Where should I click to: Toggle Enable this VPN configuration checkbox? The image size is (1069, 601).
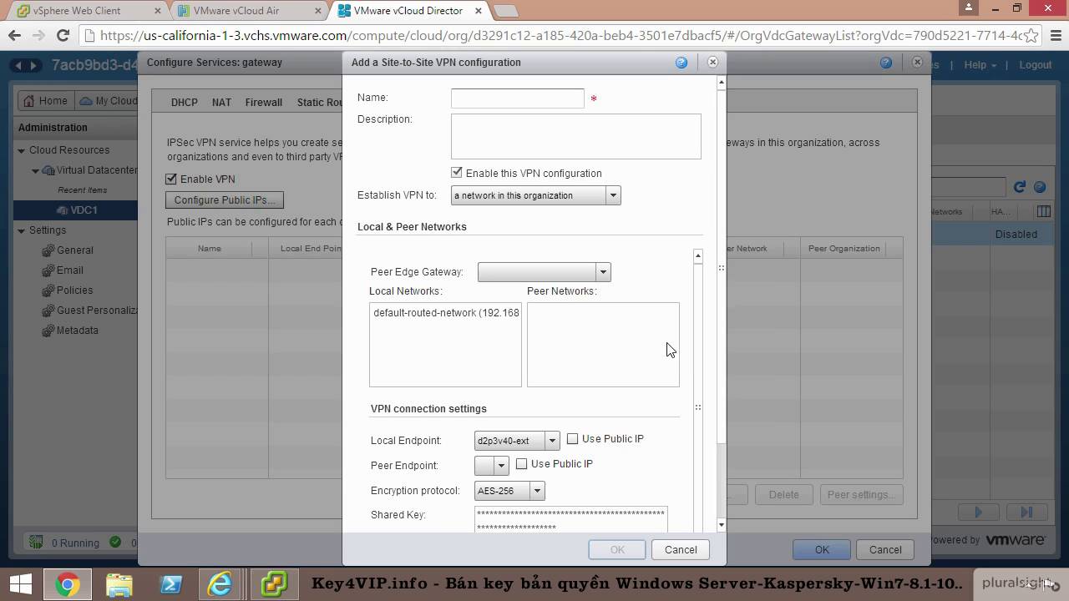tap(457, 173)
